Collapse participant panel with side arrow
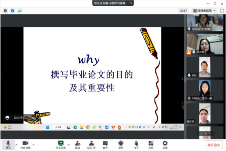The height and width of the screenshot is (151, 226). 182,79
